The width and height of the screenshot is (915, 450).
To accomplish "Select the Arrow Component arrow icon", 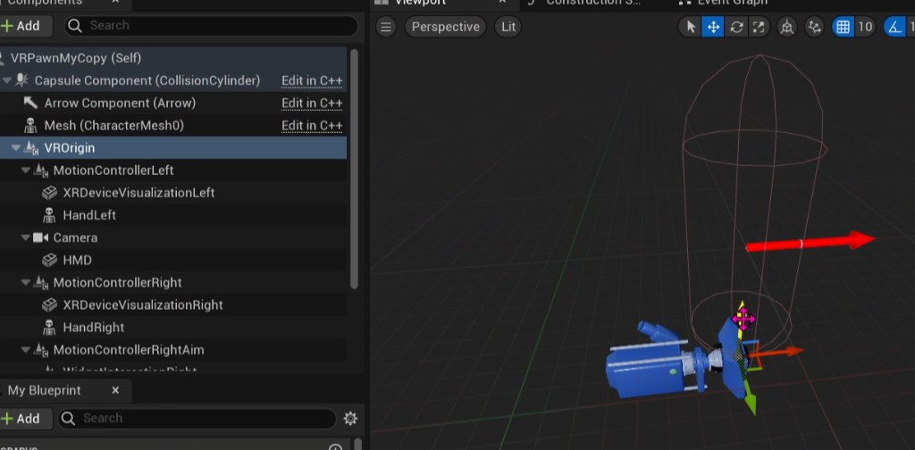I will [30, 104].
